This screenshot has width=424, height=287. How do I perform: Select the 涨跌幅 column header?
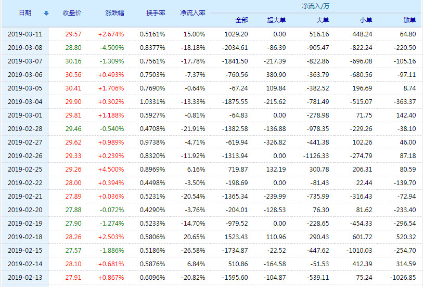[114, 12]
